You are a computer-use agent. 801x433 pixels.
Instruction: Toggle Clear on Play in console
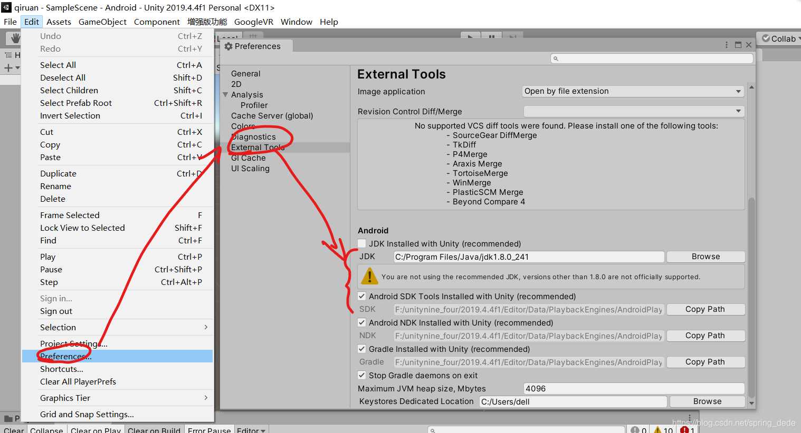tap(96, 430)
